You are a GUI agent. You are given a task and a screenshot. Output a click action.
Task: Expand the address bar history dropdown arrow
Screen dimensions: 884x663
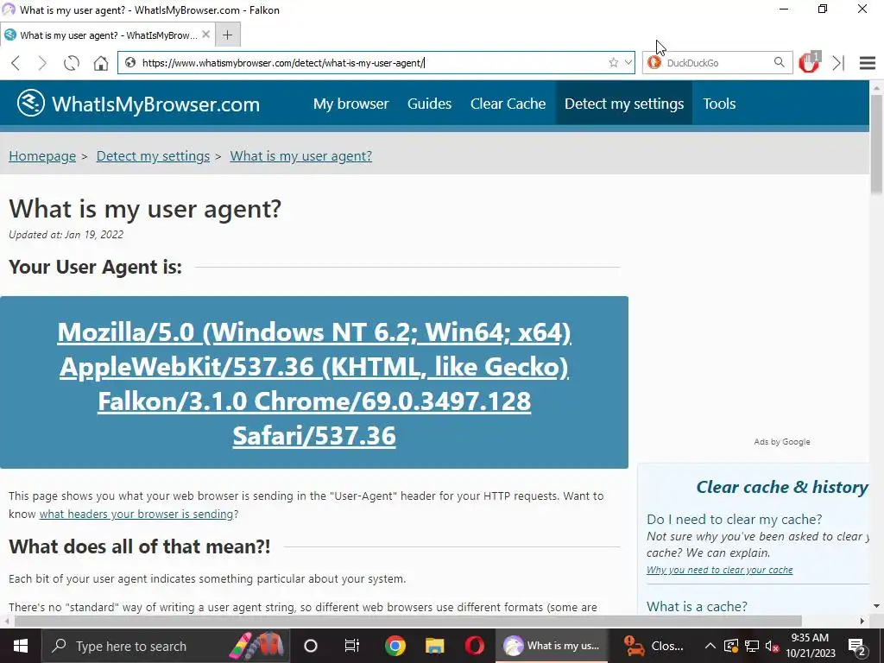[628, 62]
